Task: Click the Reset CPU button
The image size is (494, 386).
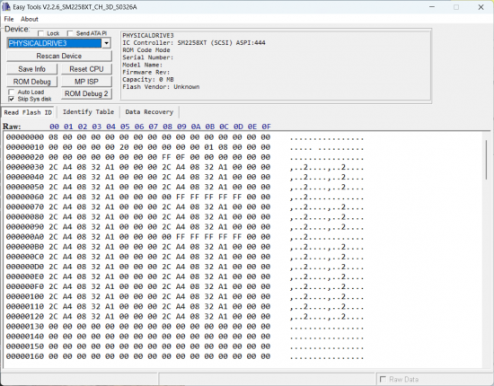Action: tap(86, 69)
